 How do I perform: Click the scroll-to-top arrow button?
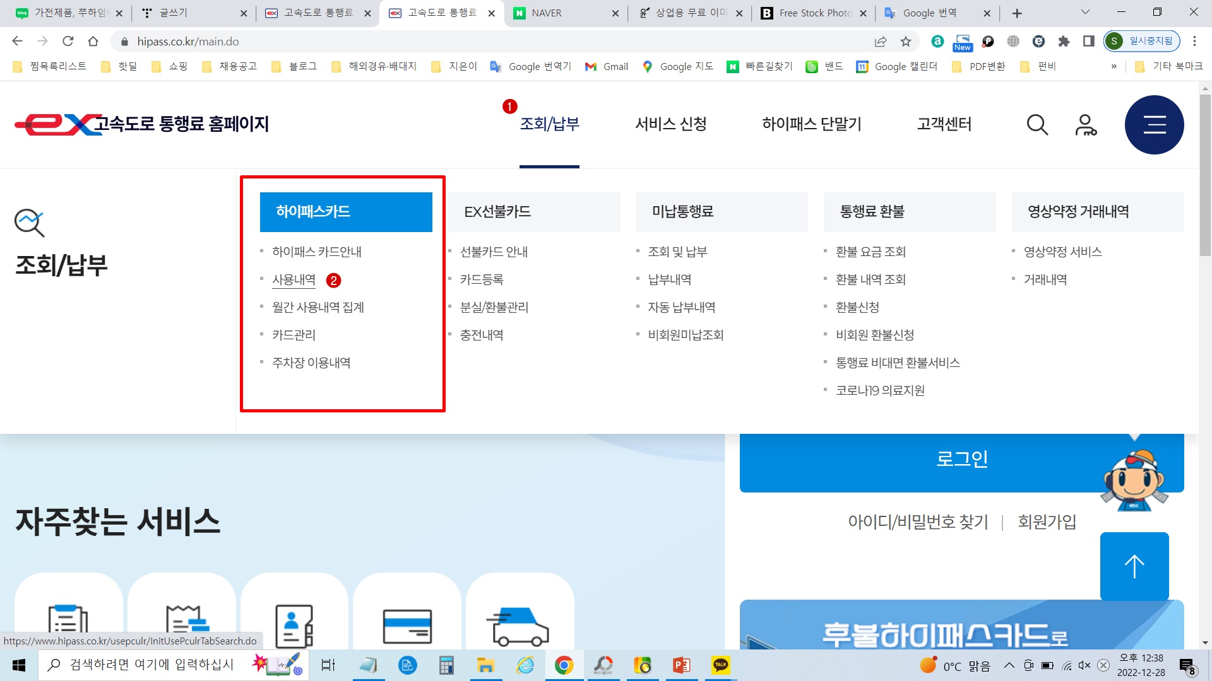pos(1134,566)
